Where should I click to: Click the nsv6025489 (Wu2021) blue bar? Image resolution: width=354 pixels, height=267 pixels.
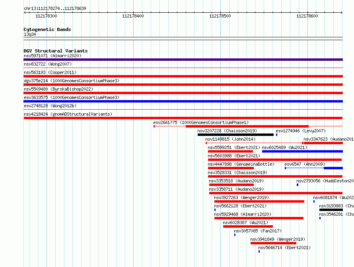tap(302, 151)
